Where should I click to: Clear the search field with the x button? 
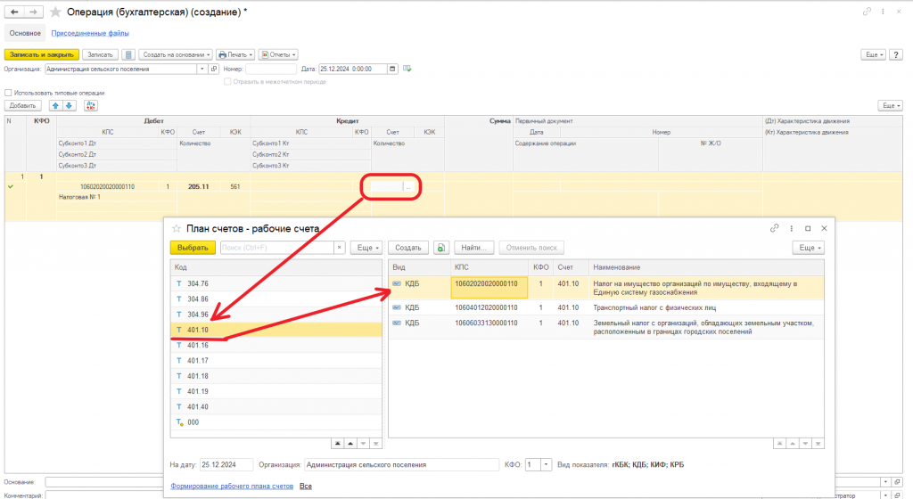pyautogui.click(x=340, y=248)
